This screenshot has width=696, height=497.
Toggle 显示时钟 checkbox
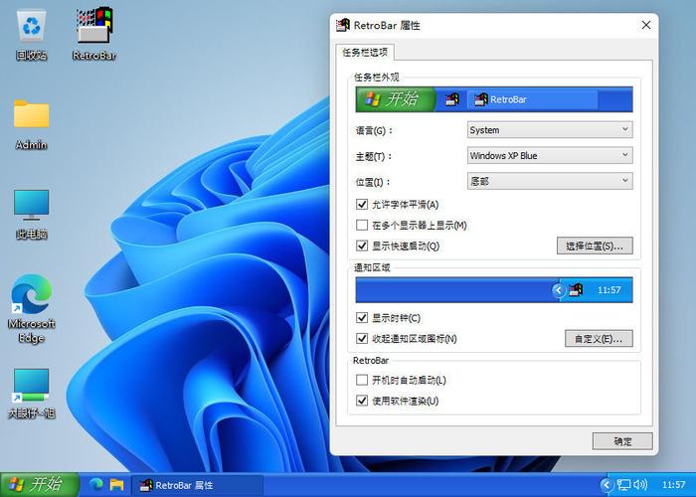pos(362,318)
